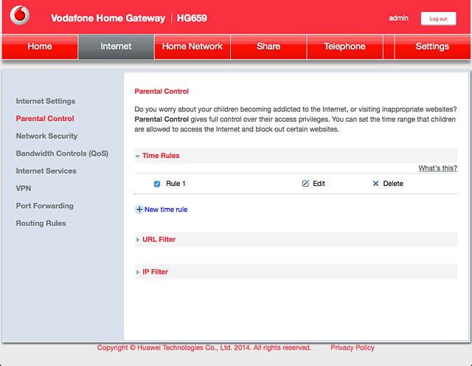Click the admin username text
The image size is (472, 366).
(398, 18)
